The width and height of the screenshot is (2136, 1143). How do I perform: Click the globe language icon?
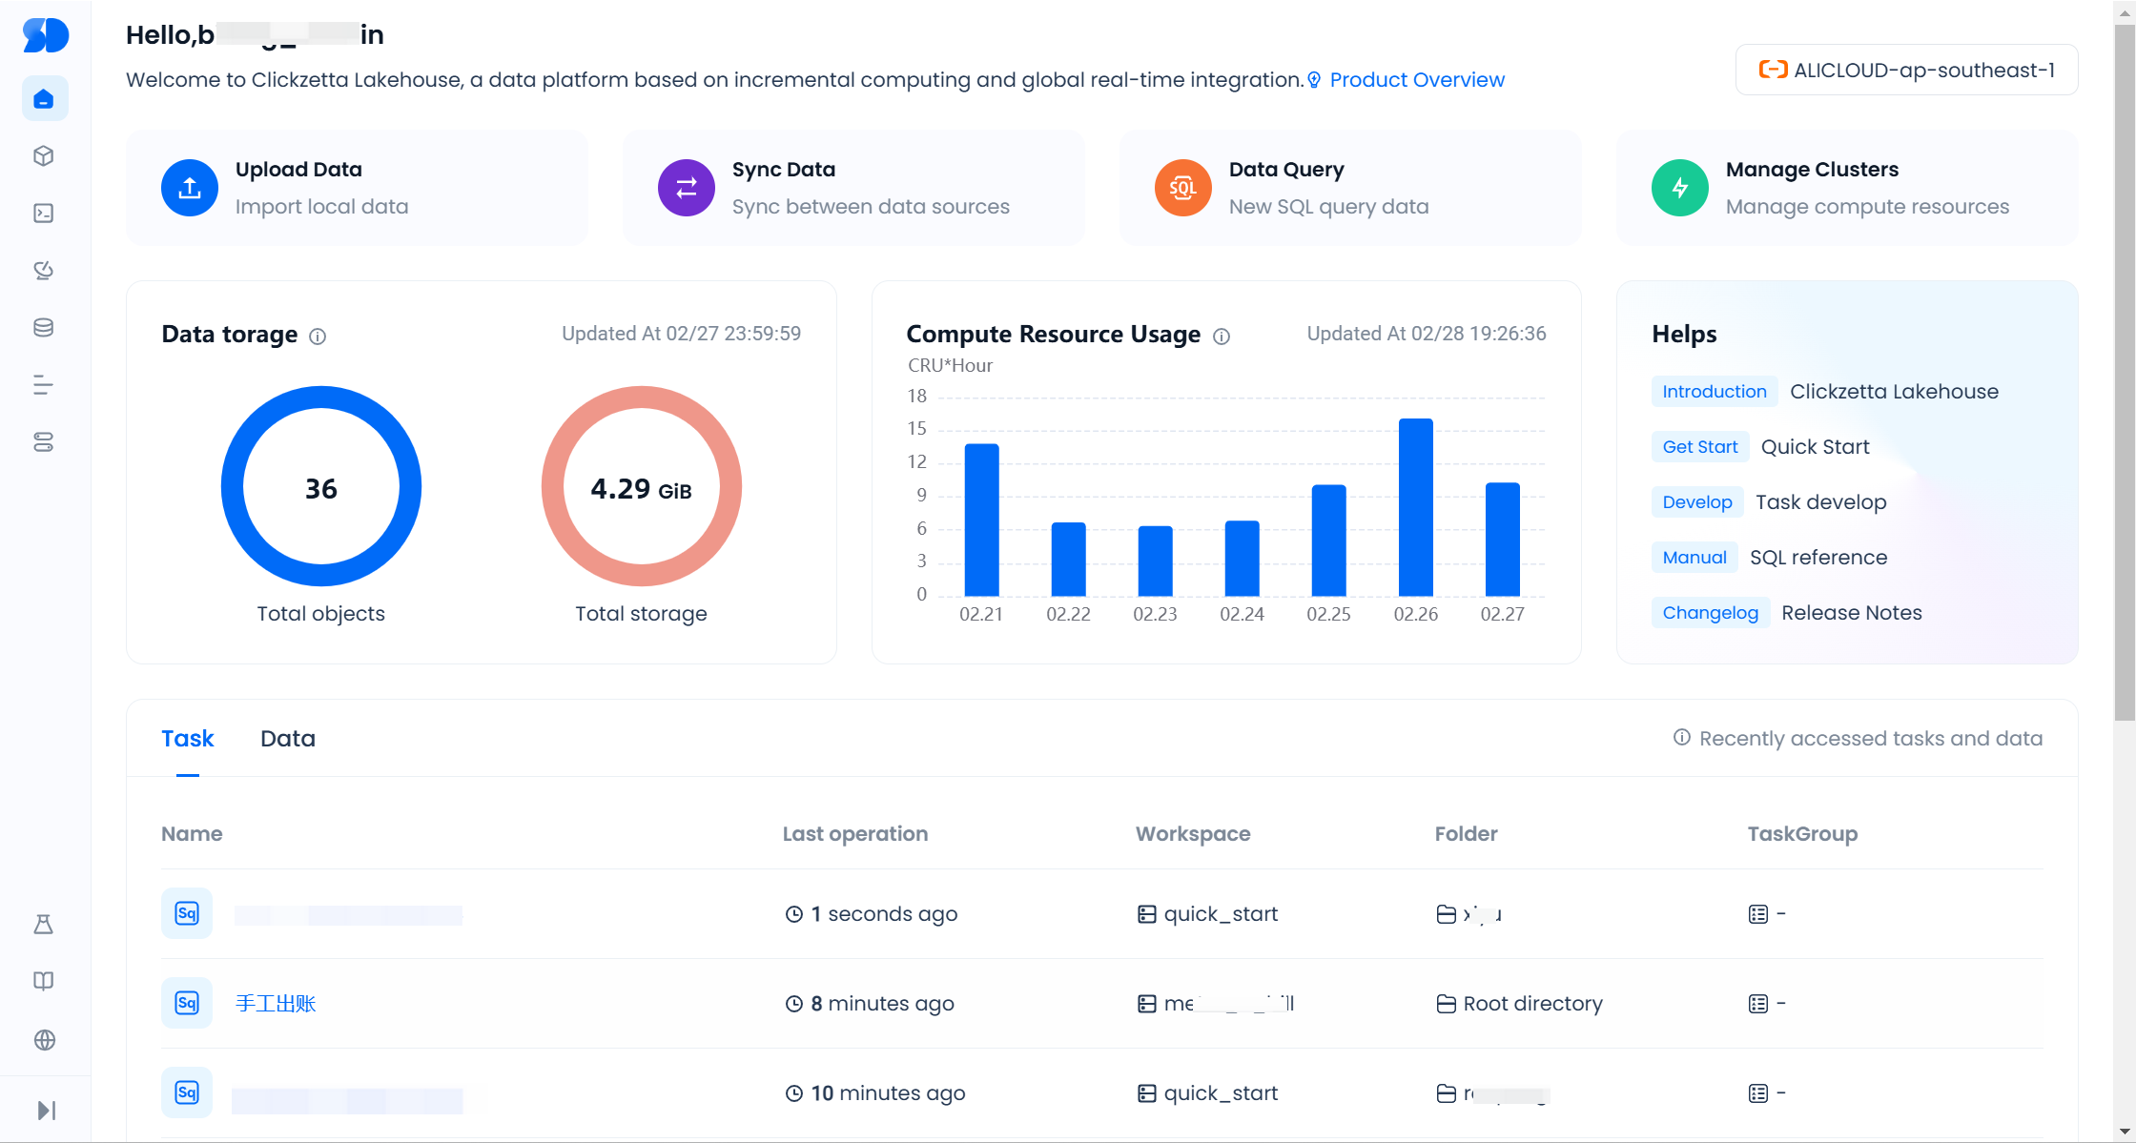pos(44,1040)
